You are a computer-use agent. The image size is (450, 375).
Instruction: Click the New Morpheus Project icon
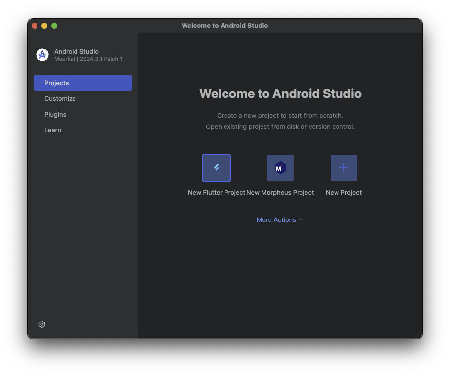pos(280,168)
